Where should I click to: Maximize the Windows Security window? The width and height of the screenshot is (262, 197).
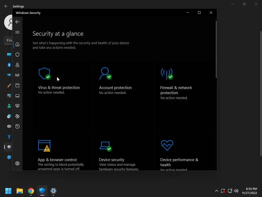[199, 13]
